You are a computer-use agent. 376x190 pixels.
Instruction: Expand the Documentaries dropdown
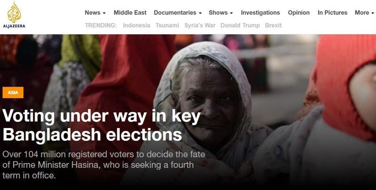[x=178, y=13]
